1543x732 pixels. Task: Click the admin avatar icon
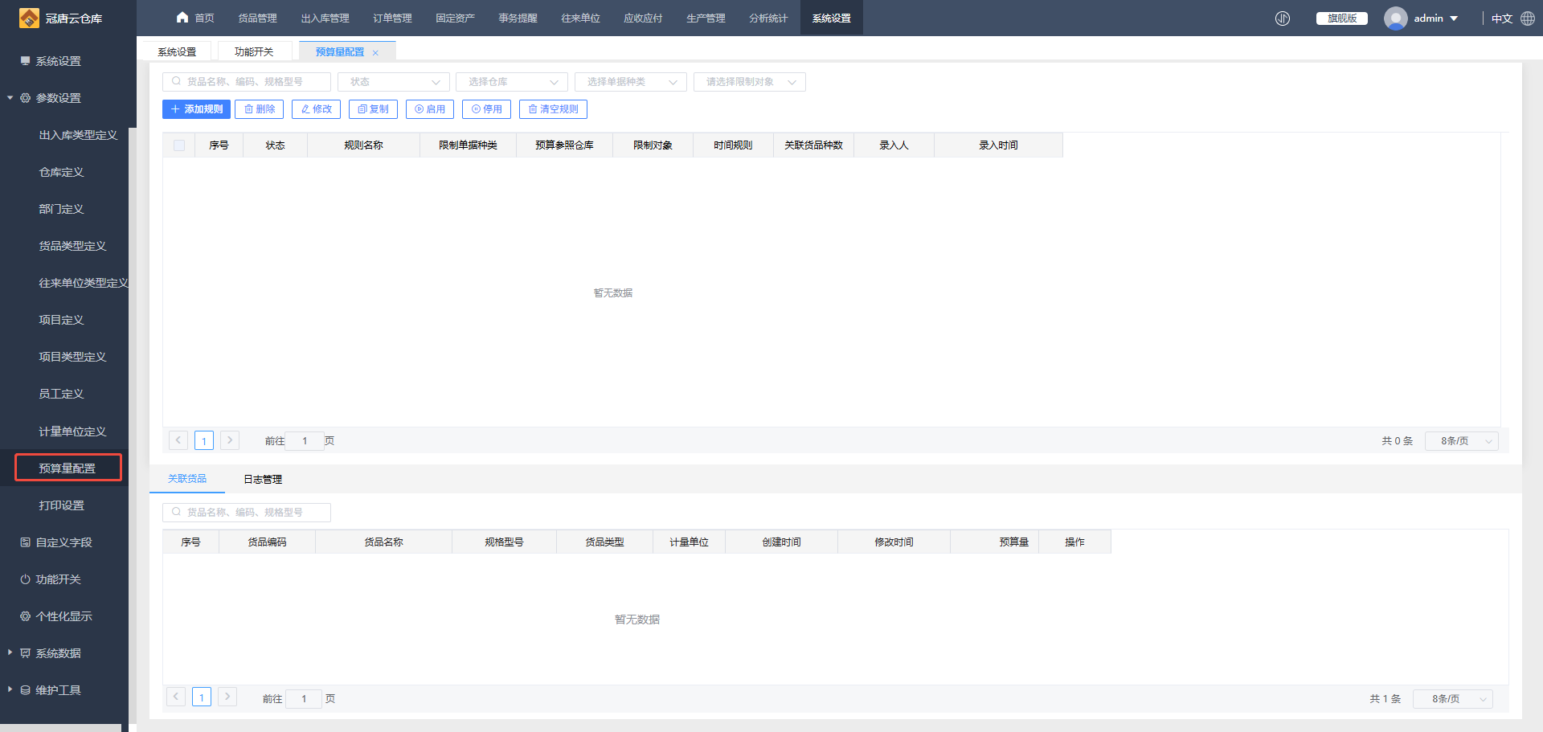[x=1395, y=18]
